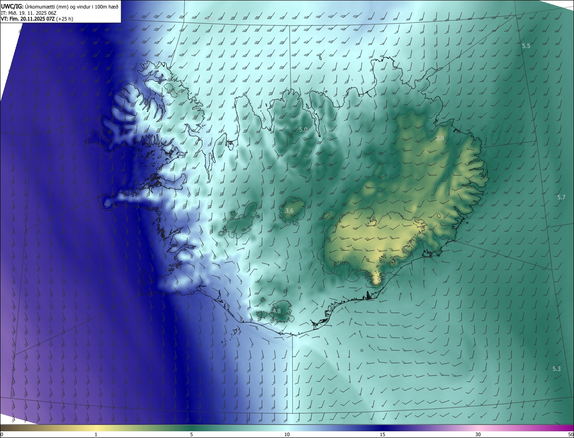Click the 4.8 value label on map
Image resolution: width=574 pixels, height=438 pixels.
[276, 311]
